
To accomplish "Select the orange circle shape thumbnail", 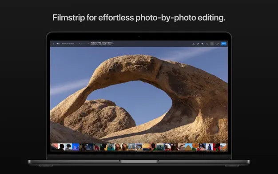I will pyautogui.click(x=195, y=147).
